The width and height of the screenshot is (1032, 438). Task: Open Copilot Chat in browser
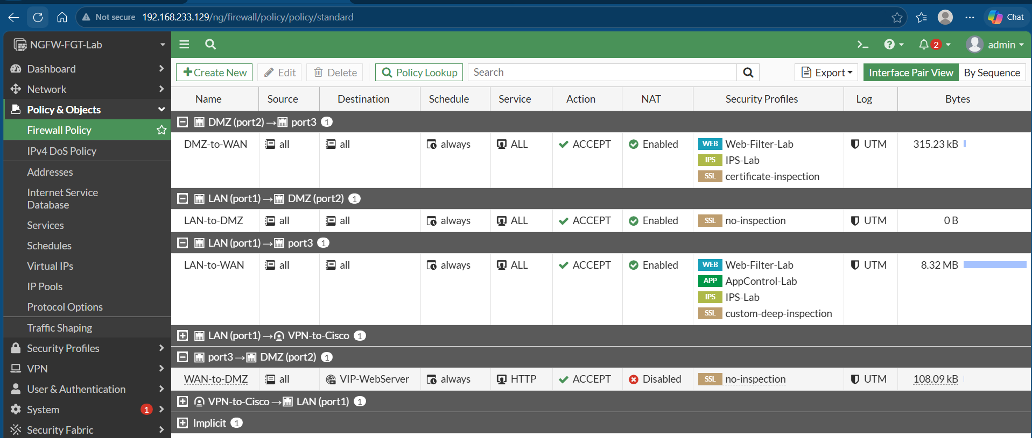pos(1006,17)
